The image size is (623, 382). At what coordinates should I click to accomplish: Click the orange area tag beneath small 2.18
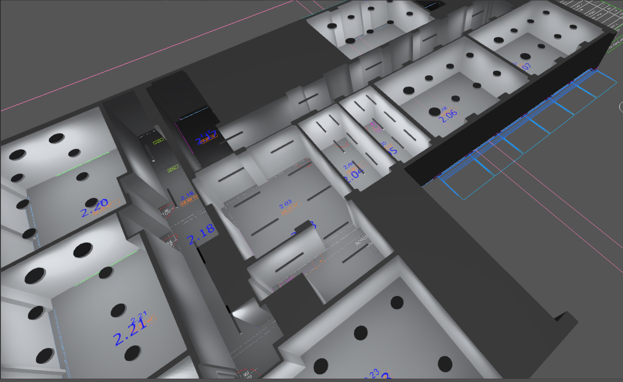tap(189, 202)
